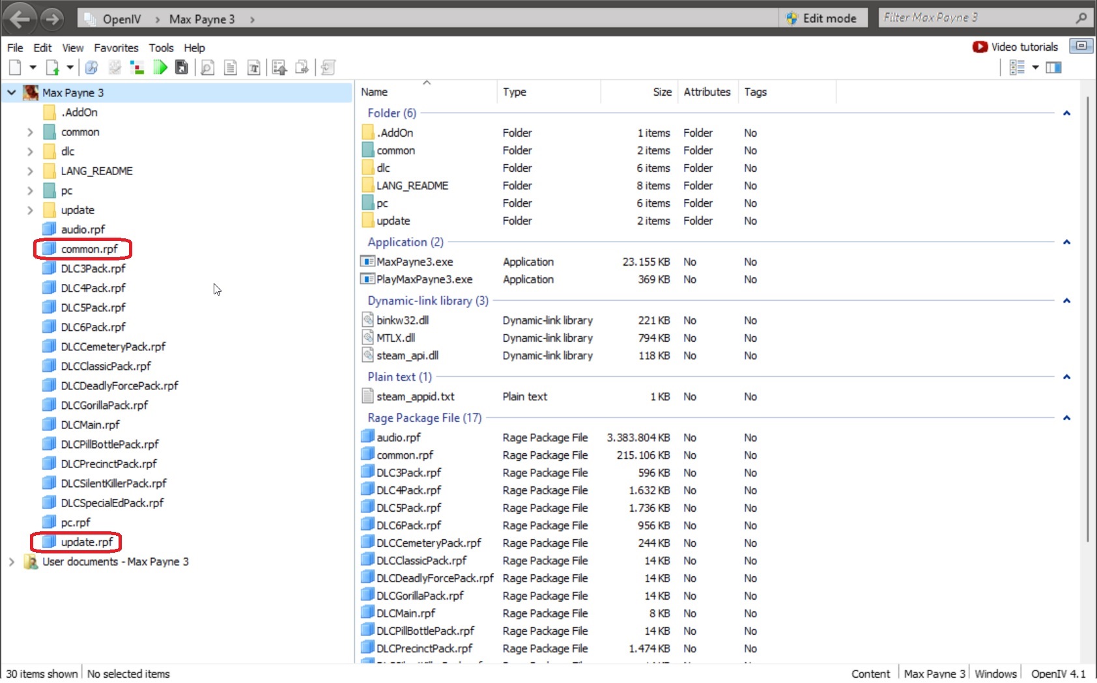Click the add-file icon with green arrow
The height and width of the screenshot is (683, 1097).
53,67
